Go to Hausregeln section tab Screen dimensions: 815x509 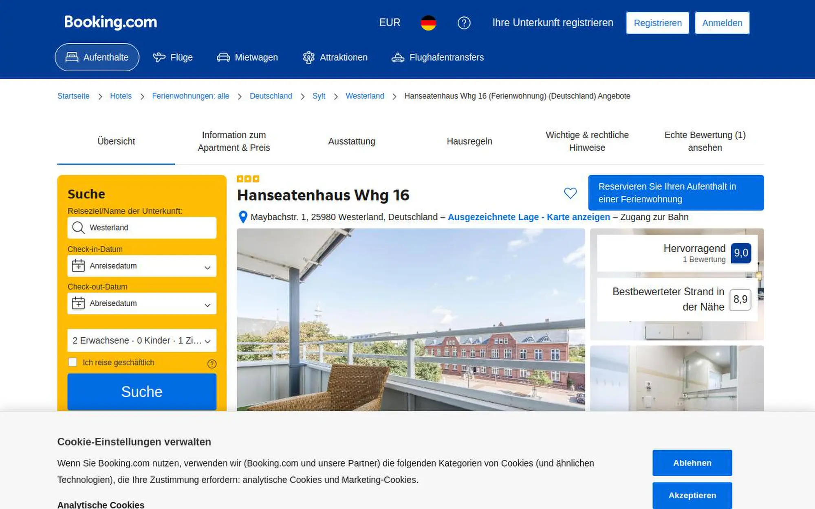click(469, 141)
